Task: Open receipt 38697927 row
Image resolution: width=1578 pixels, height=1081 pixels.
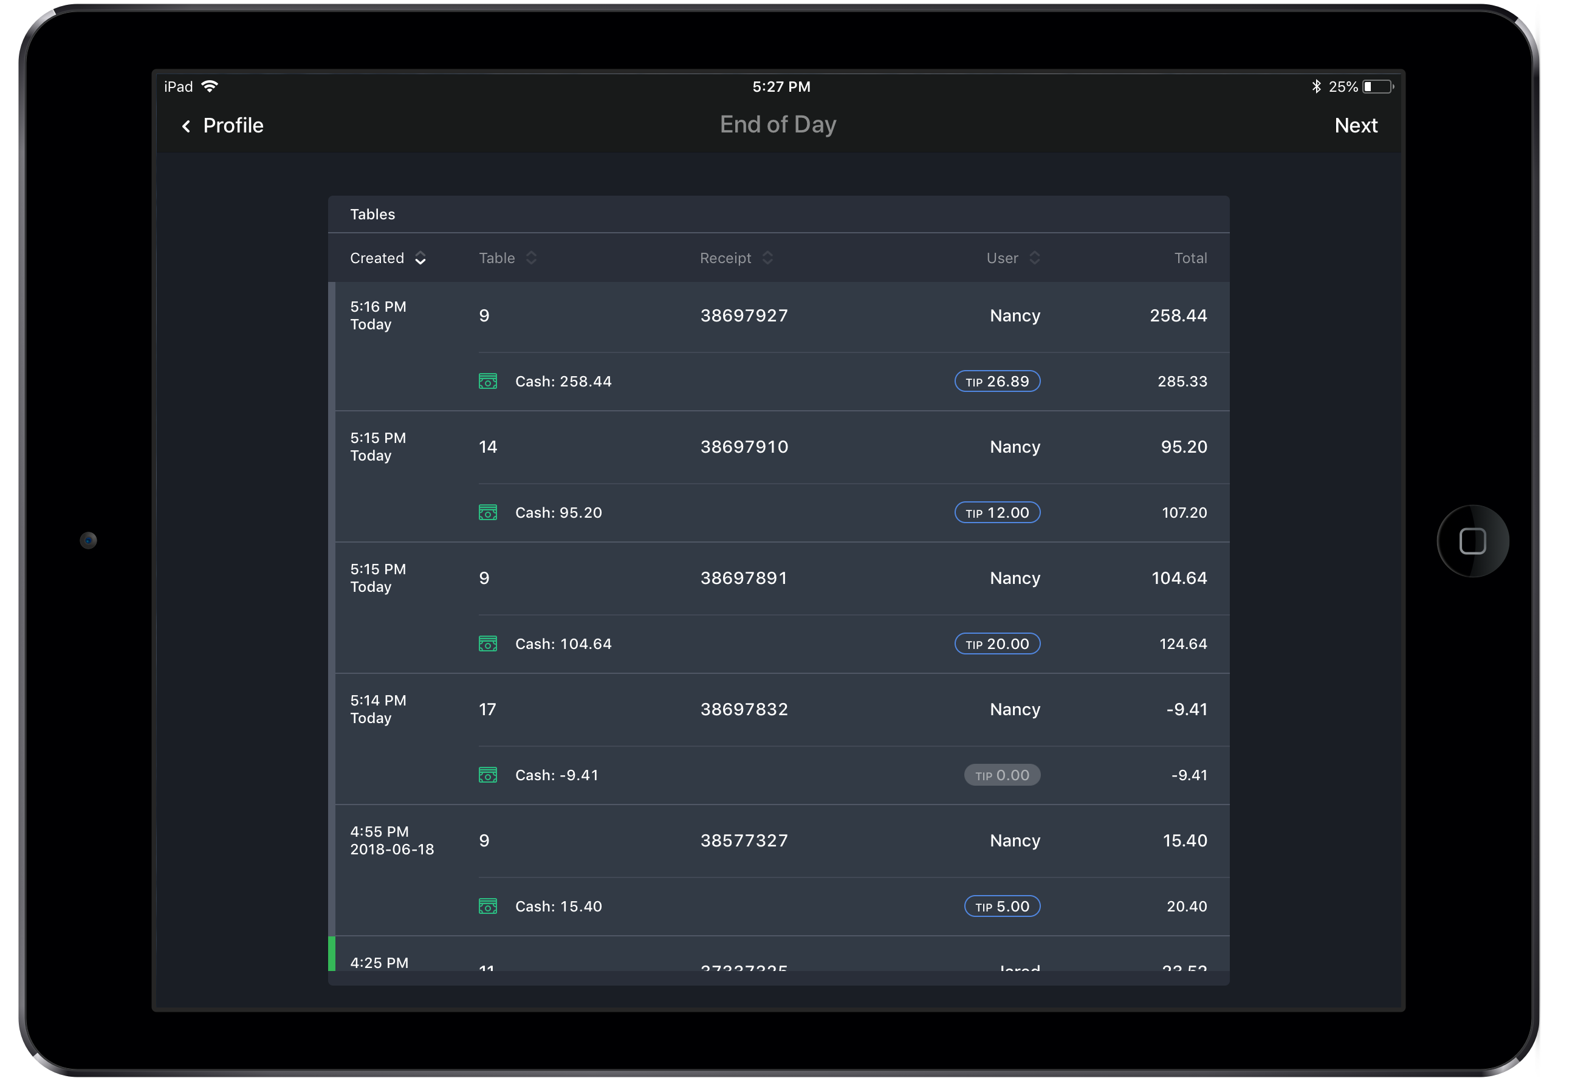Action: tap(744, 316)
